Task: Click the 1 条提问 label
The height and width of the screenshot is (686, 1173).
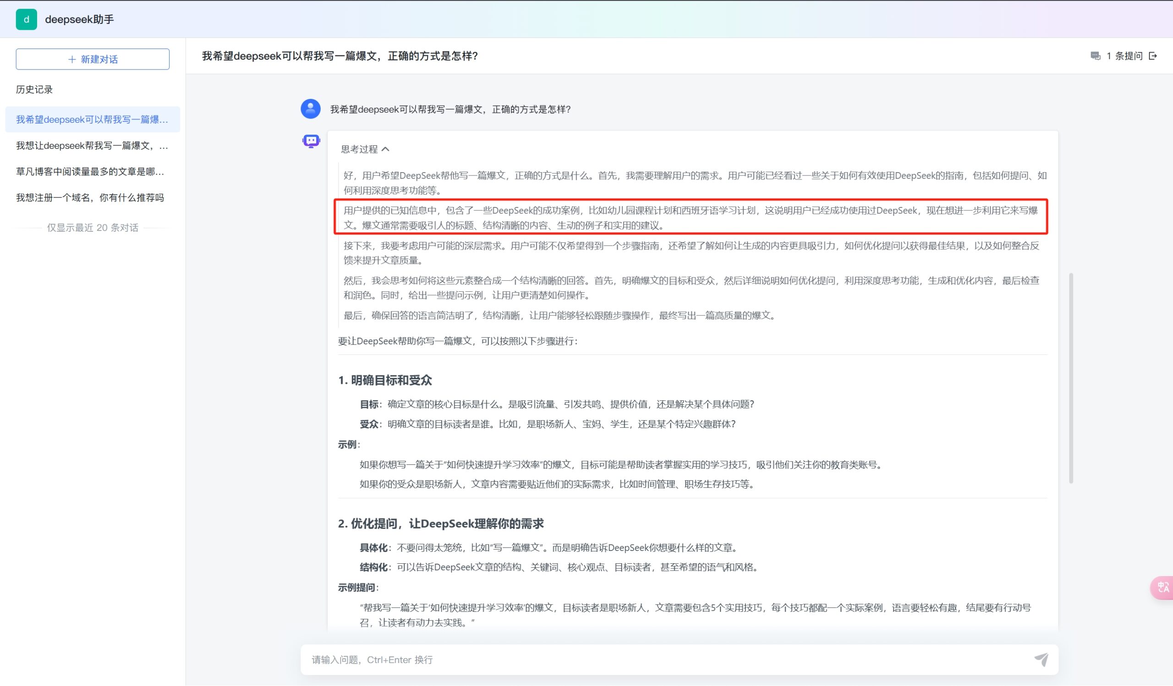Action: coord(1124,56)
